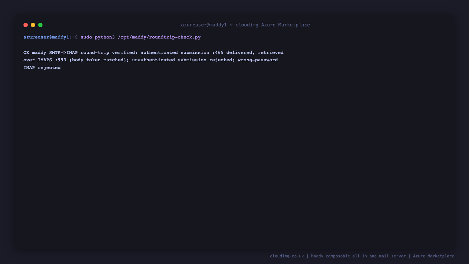This screenshot has width=469, height=264.
Task: Click the final output line 'IMAP rejected'
Action: [42, 68]
